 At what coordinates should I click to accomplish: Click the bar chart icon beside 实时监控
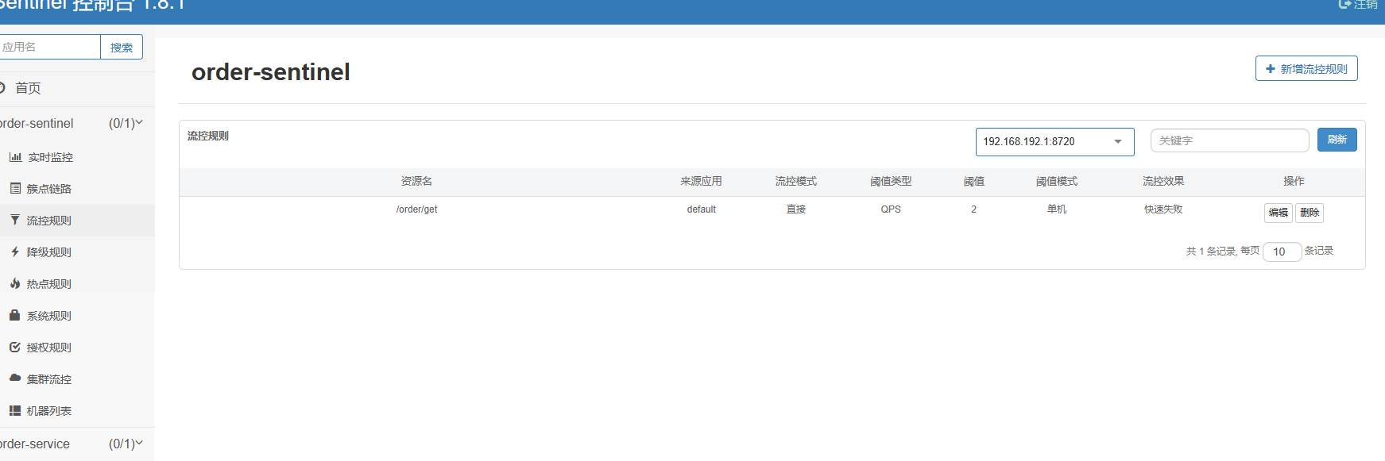pyautogui.click(x=15, y=157)
